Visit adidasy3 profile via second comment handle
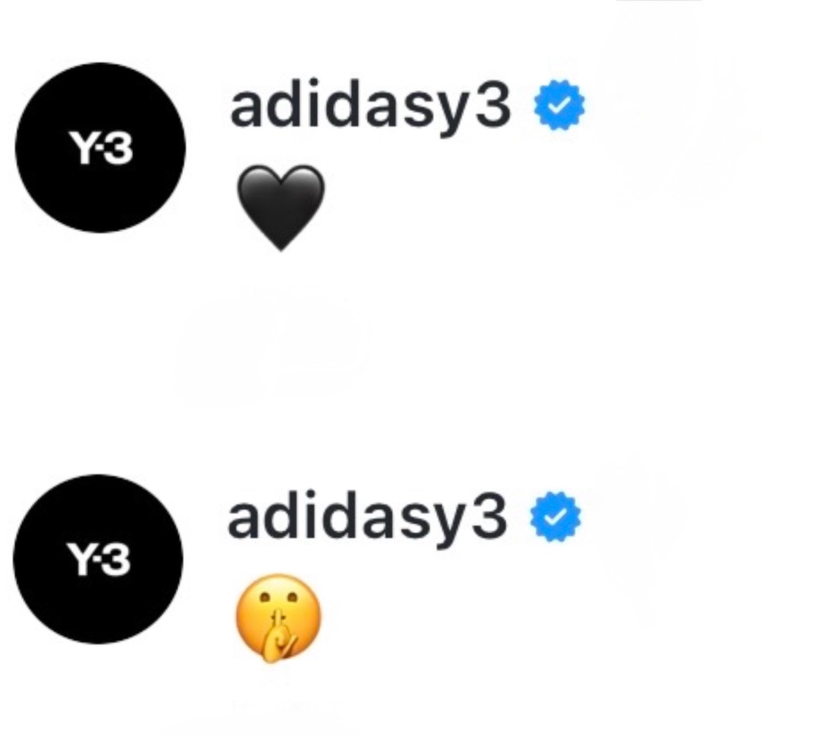839x735 pixels. [x=367, y=518]
